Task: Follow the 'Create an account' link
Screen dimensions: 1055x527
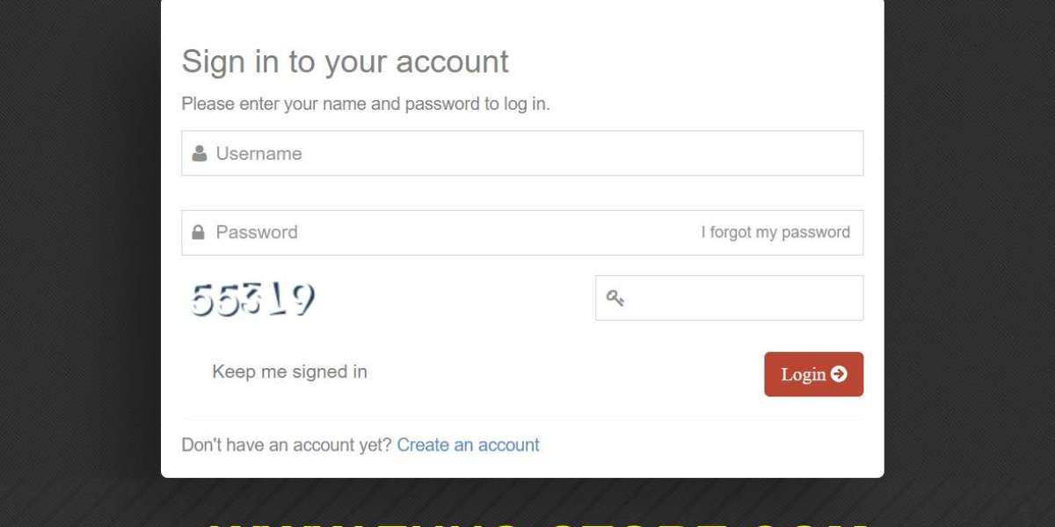Action: point(469,445)
